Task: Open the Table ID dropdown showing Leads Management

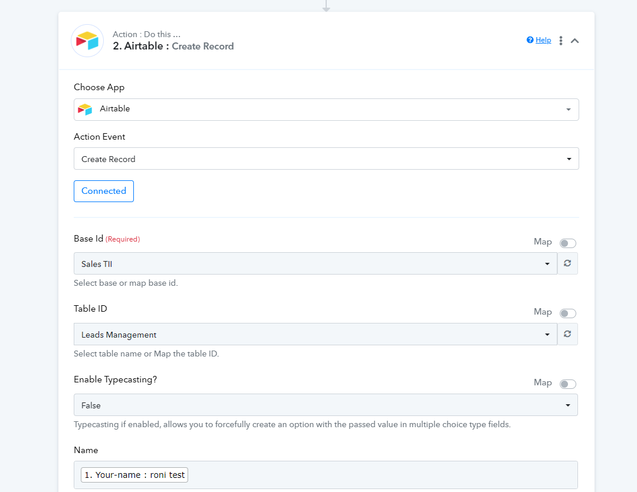Action: coord(315,334)
